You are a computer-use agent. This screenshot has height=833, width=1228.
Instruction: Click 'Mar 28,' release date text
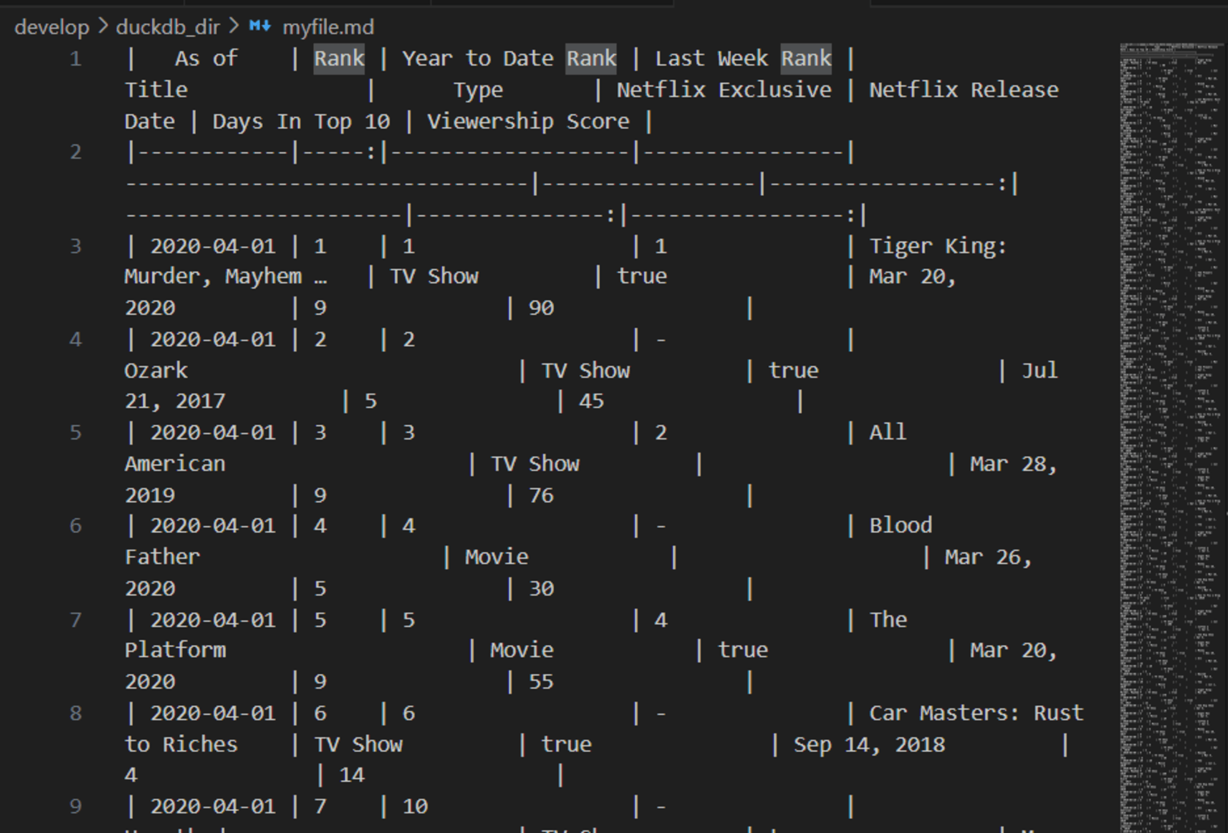coord(1014,463)
